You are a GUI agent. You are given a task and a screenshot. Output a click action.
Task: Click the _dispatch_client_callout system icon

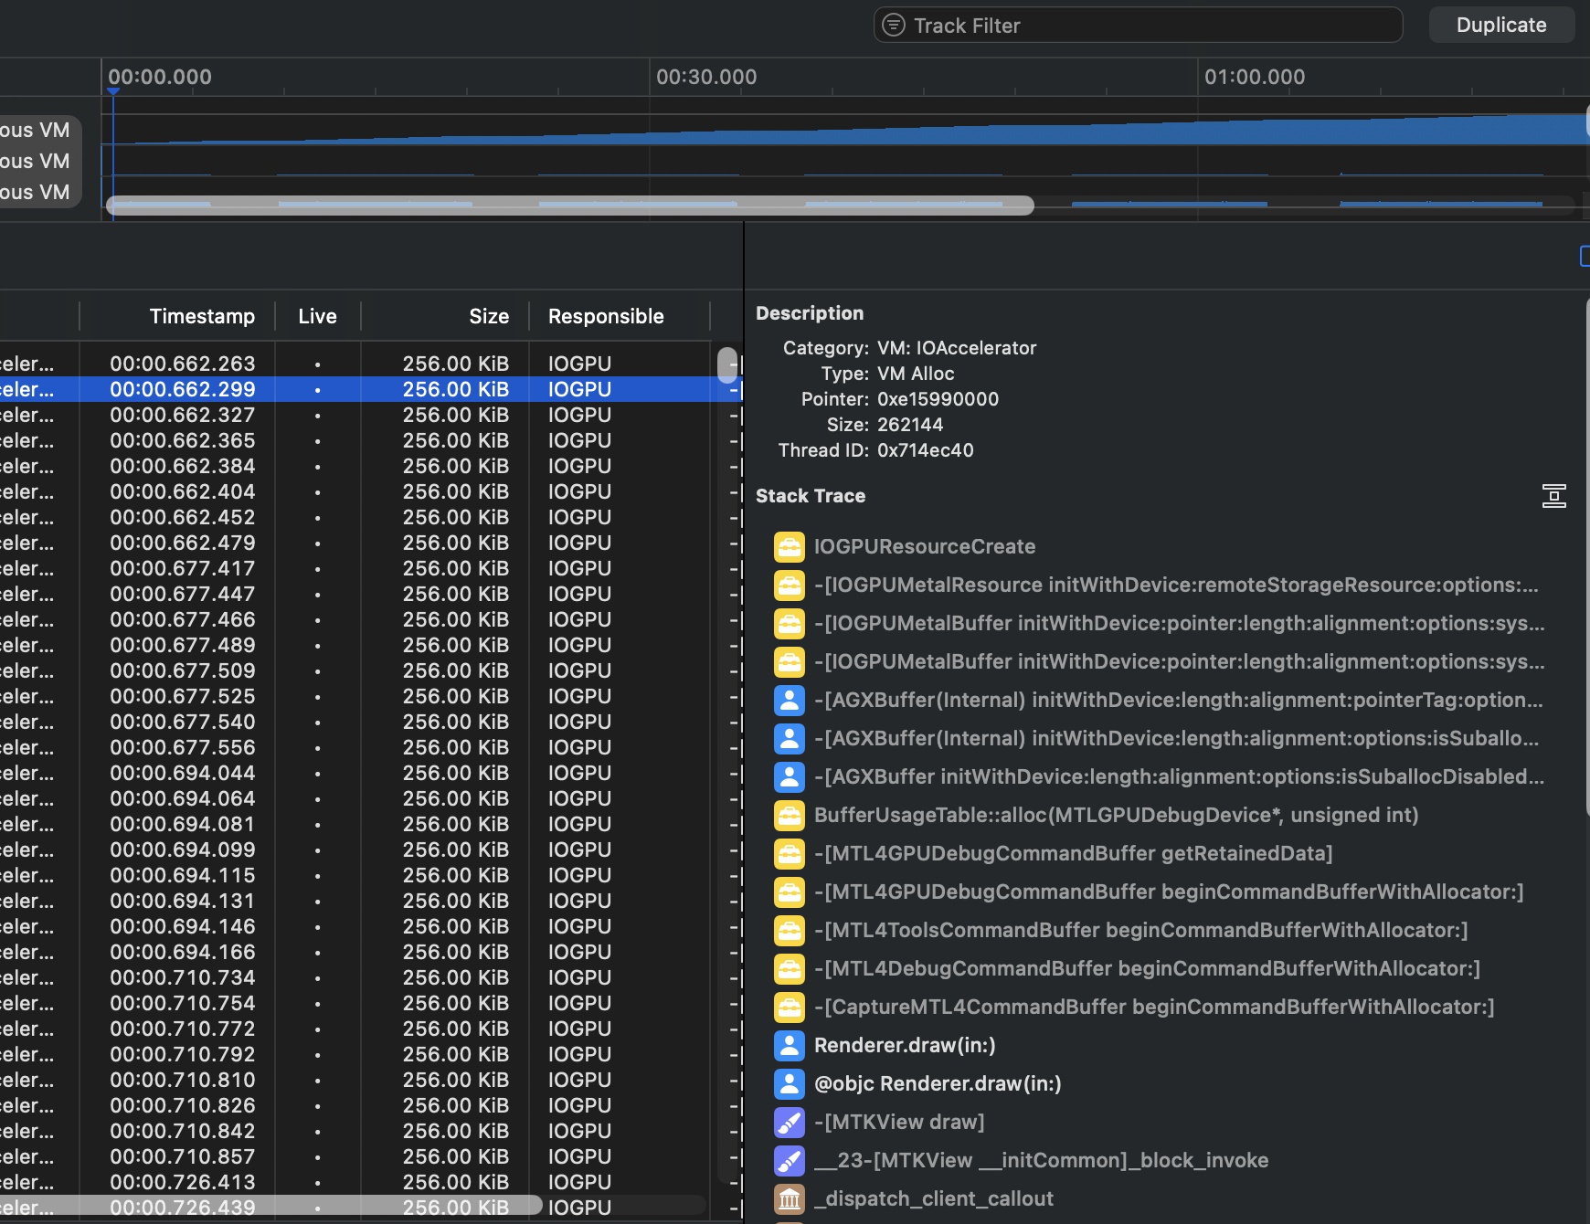[790, 1198]
